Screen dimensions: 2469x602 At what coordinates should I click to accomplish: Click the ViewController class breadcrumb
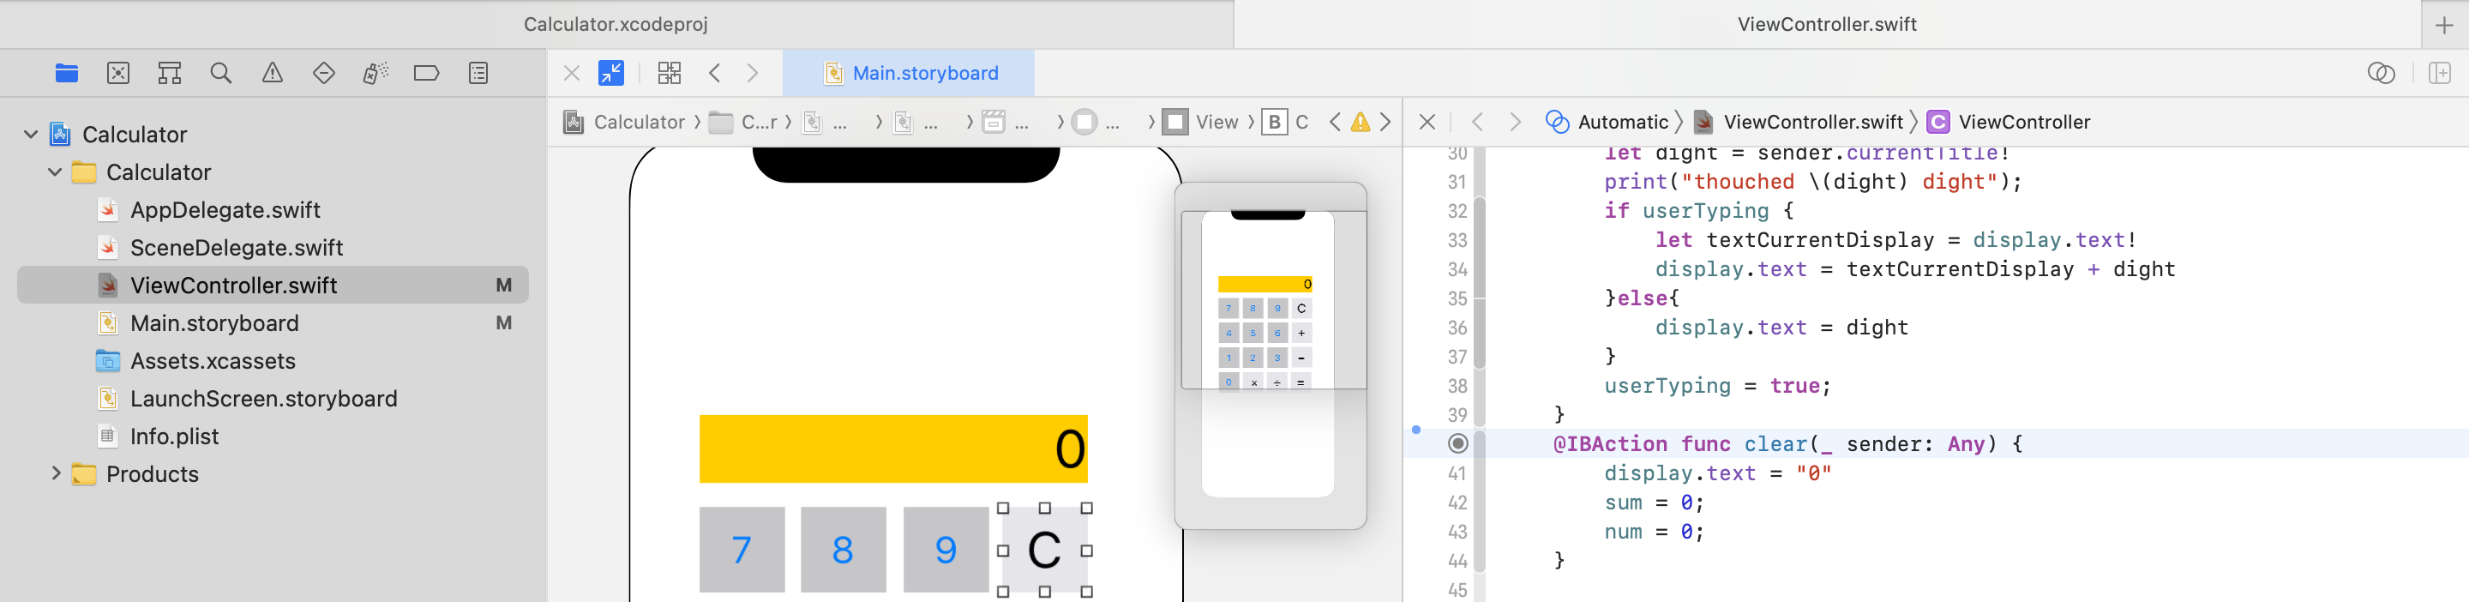pyautogui.click(x=2008, y=122)
